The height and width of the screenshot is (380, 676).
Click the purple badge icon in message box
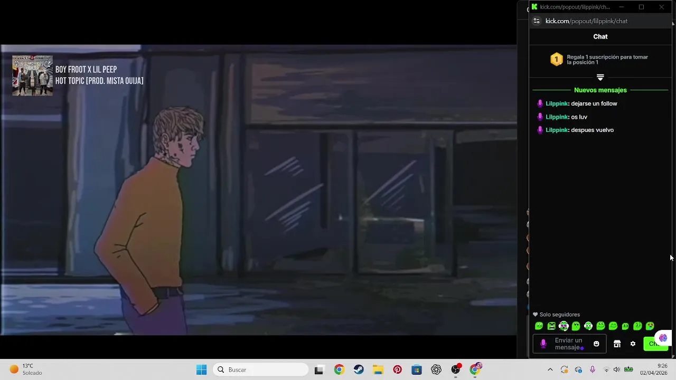click(x=543, y=344)
